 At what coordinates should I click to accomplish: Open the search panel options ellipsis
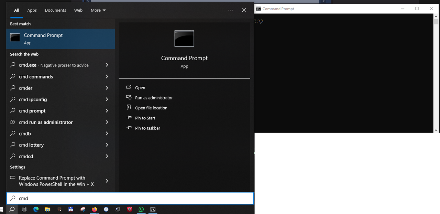click(x=231, y=10)
